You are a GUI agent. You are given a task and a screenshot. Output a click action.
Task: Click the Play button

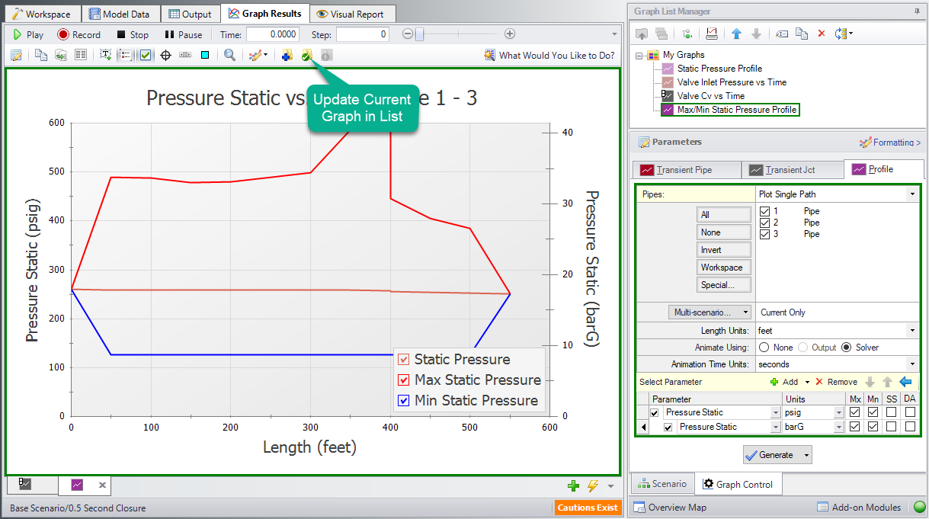[x=27, y=34]
